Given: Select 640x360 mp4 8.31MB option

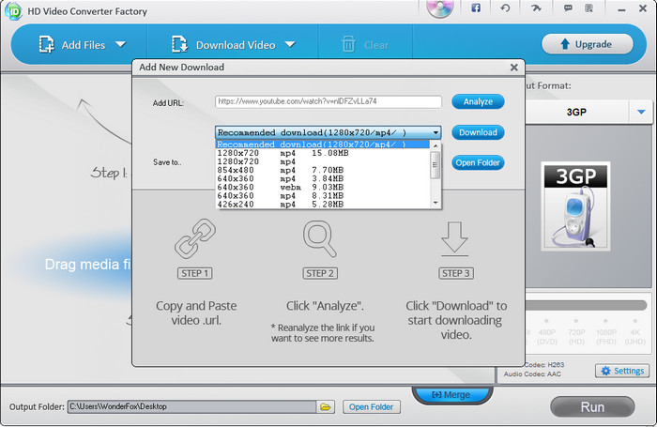Looking at the screenshot, I should pos(323,196).
